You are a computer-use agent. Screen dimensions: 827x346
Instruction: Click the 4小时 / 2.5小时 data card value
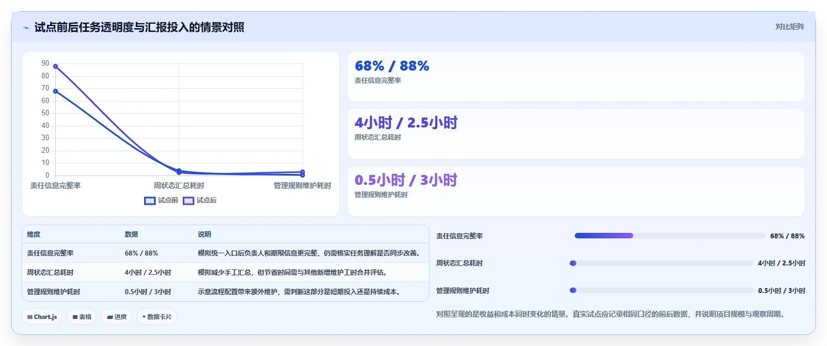click(406, 123)
